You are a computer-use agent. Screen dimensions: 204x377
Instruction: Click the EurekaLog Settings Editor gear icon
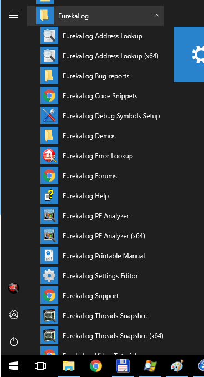49,275
